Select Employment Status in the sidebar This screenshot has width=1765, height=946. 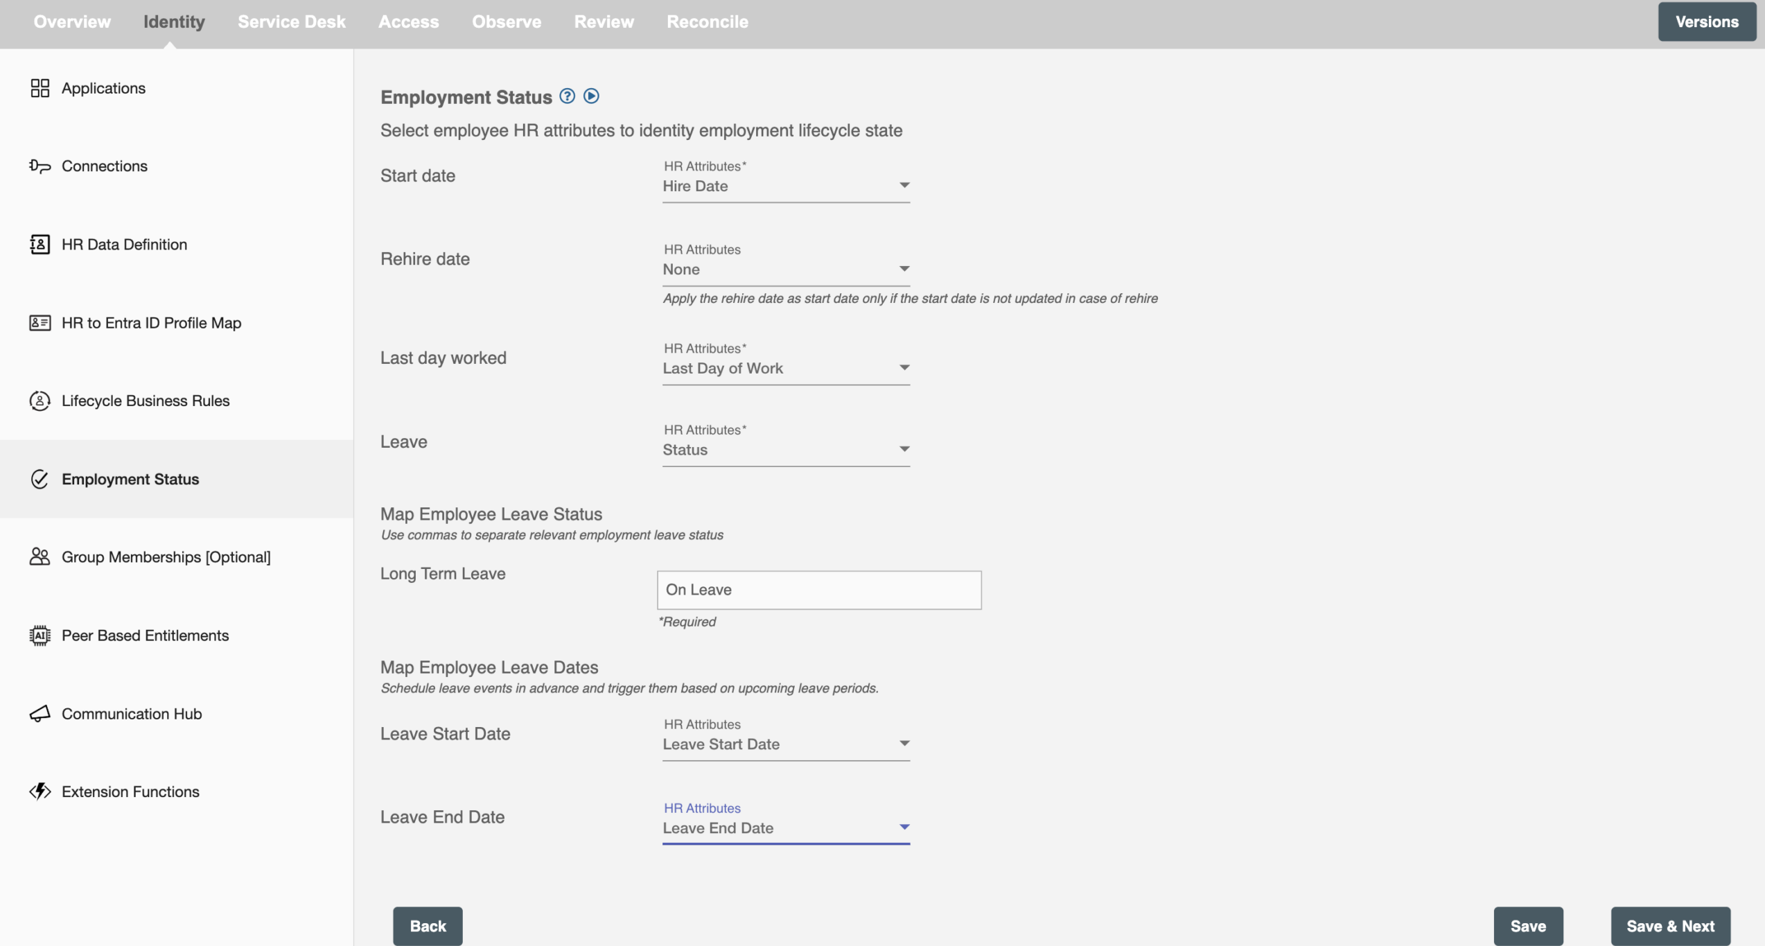pyautogui.click(x=177, y=480)
